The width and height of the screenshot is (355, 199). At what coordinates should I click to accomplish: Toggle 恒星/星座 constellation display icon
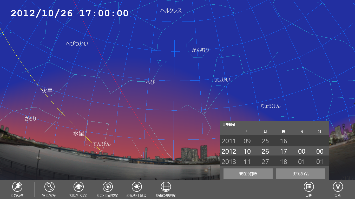coord(49,187)
